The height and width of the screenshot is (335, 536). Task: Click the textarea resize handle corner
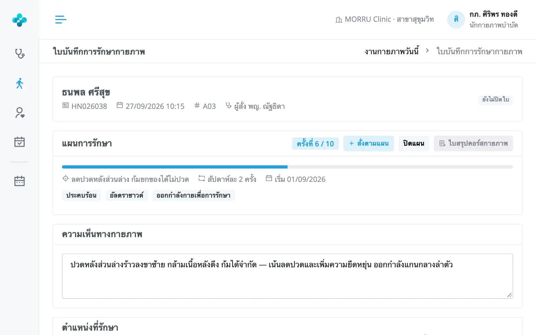point(510,295)
